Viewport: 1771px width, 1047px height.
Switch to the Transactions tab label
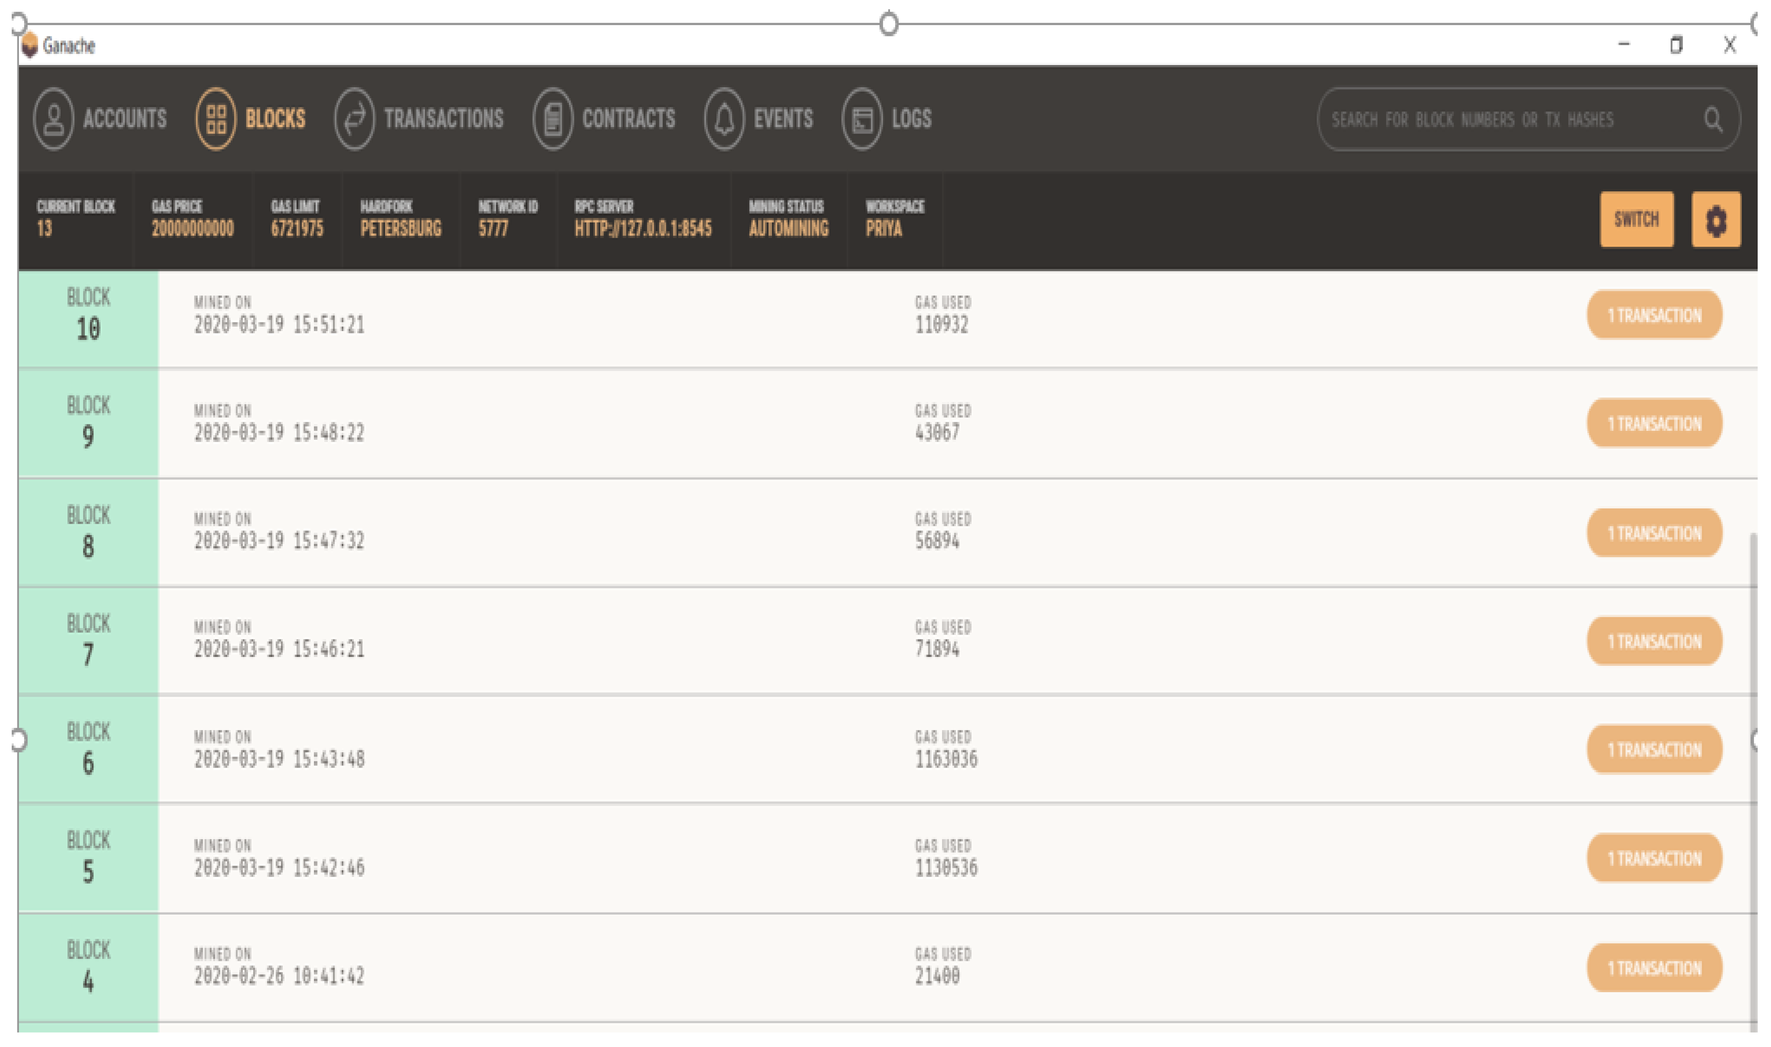click(443, 119)
